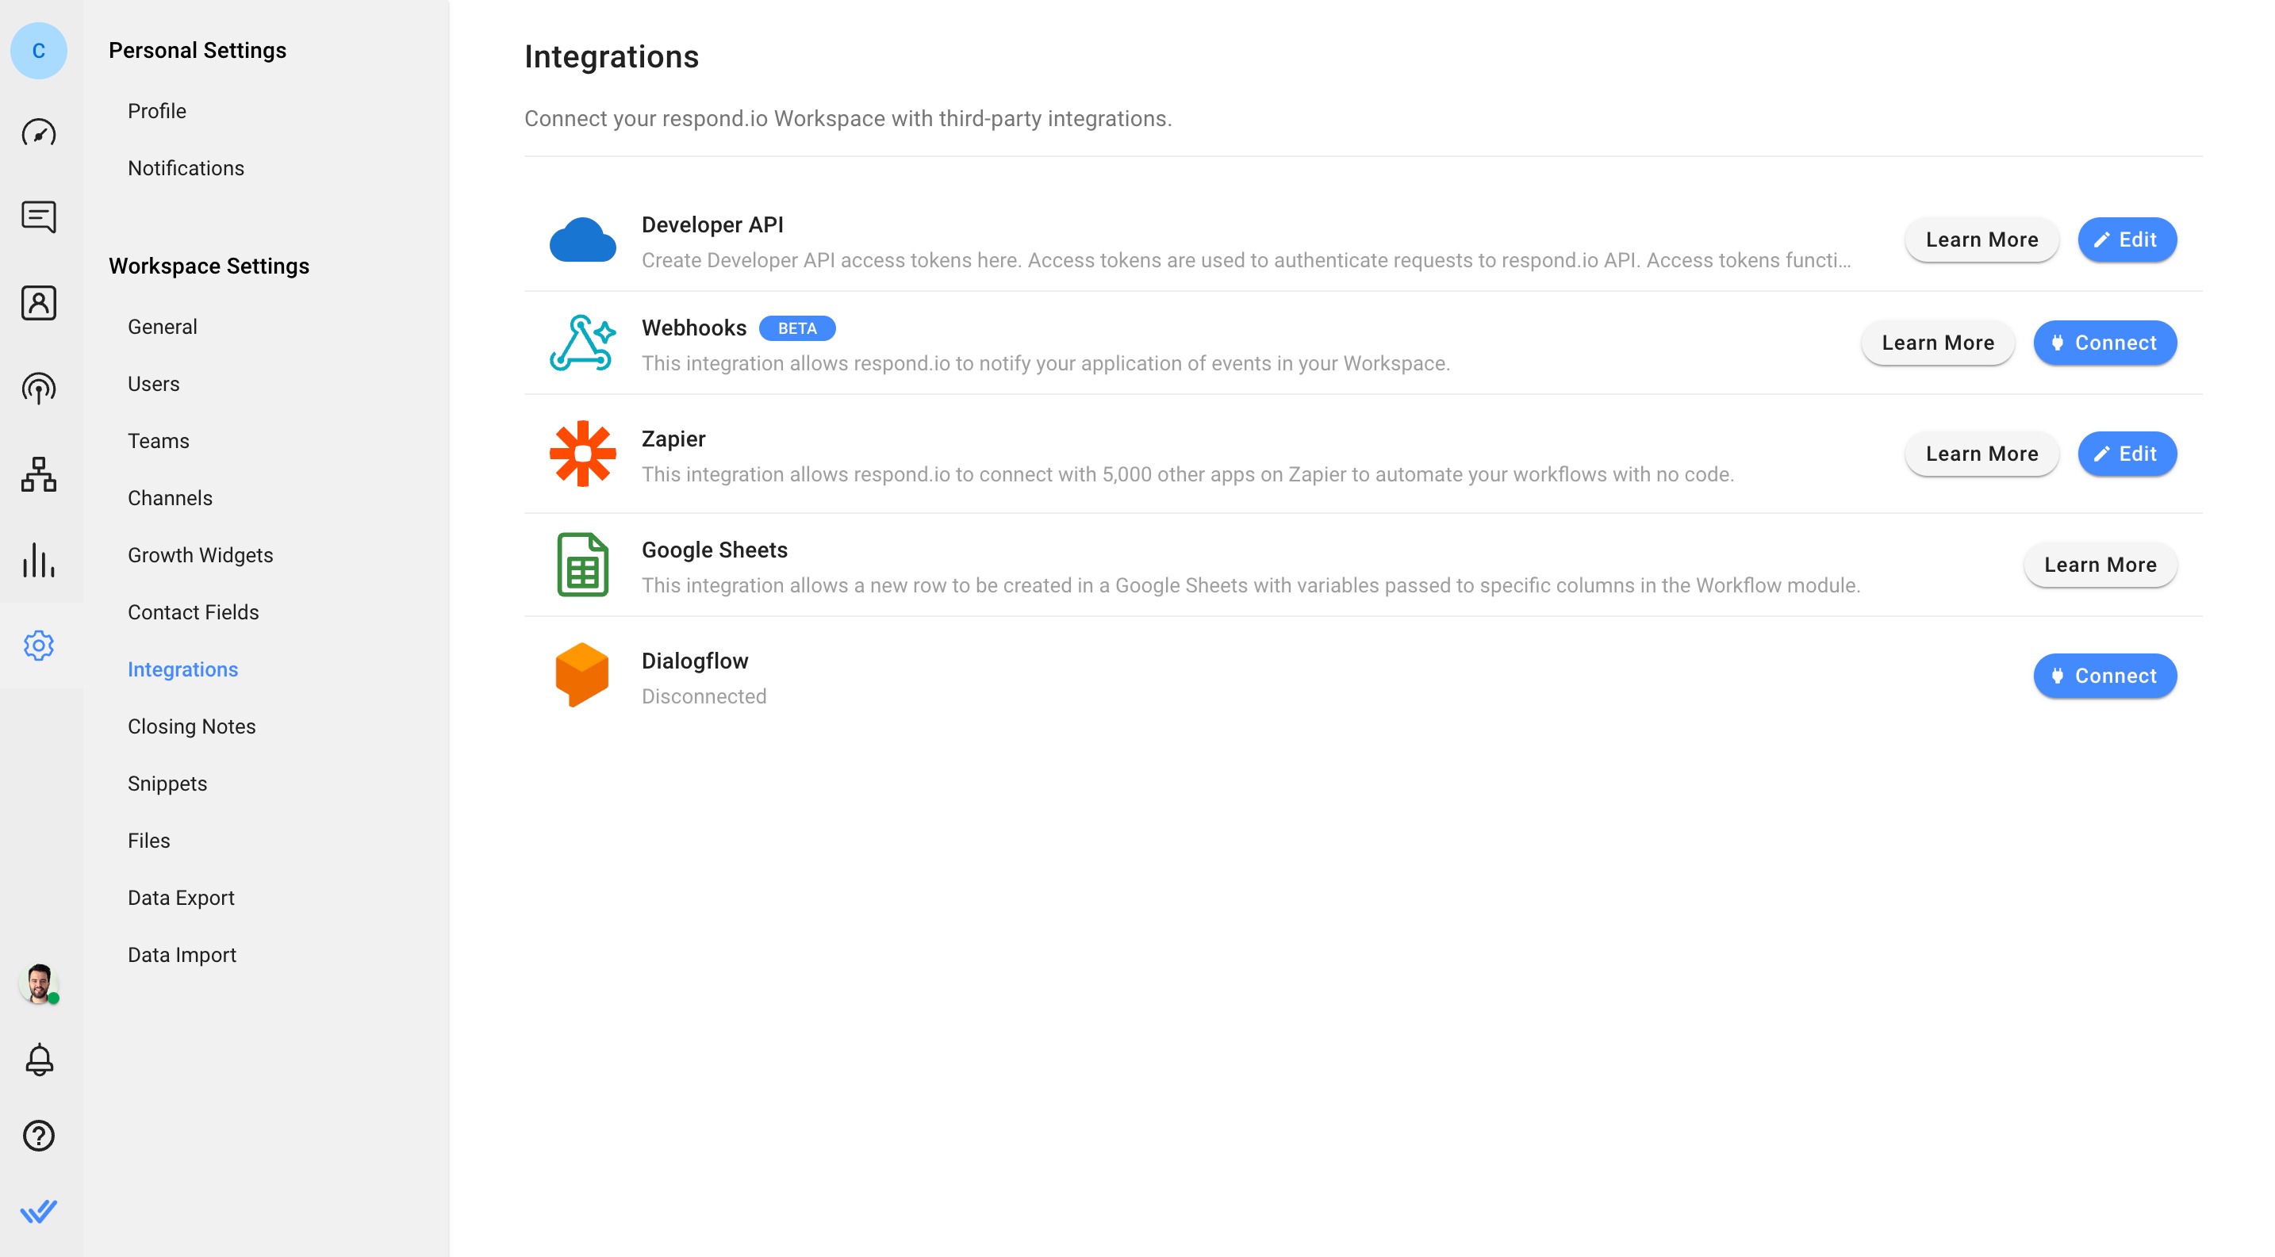The height and width of the screenshot is (1257, 2275).
Task: Open the Integrations menu item
Action: (182, 669)
